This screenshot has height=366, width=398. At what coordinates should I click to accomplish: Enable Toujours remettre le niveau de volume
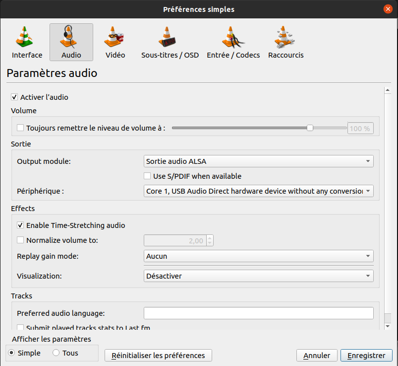tap(20, 128)
